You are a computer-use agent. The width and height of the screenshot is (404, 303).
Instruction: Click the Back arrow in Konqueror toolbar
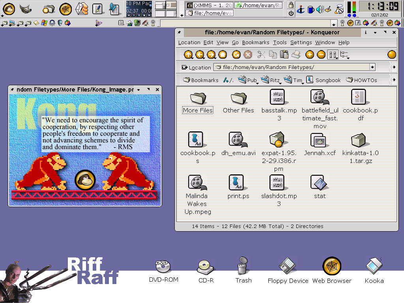coord(200,54)
